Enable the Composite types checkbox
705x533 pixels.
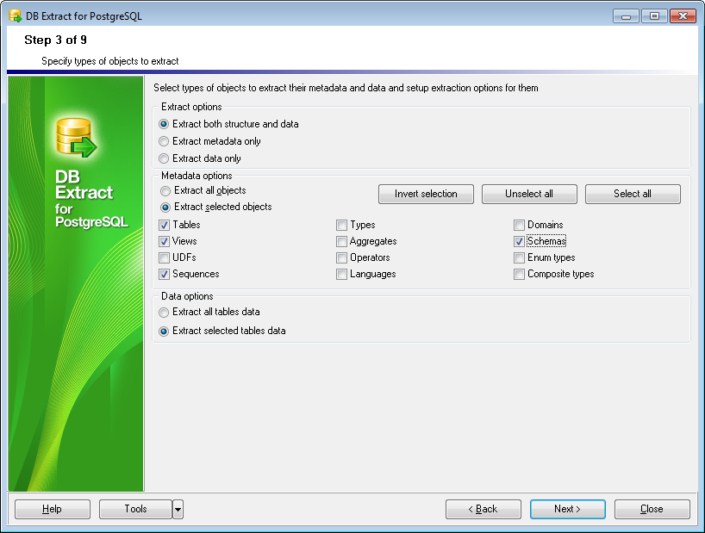pyautogui.click(x=520, y=275)
